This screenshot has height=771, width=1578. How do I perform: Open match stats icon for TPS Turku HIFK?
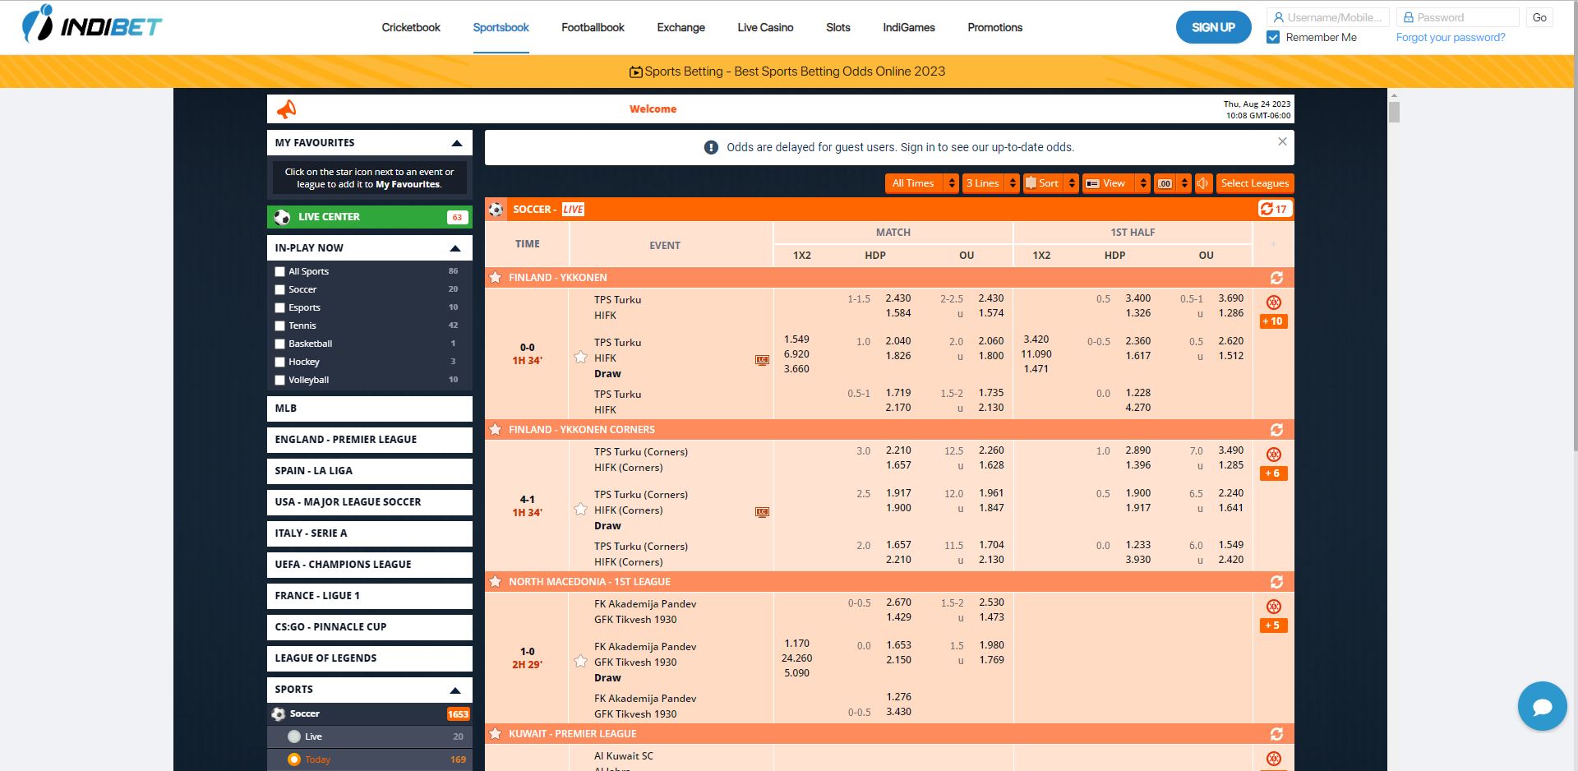(x=1274, y=302)
